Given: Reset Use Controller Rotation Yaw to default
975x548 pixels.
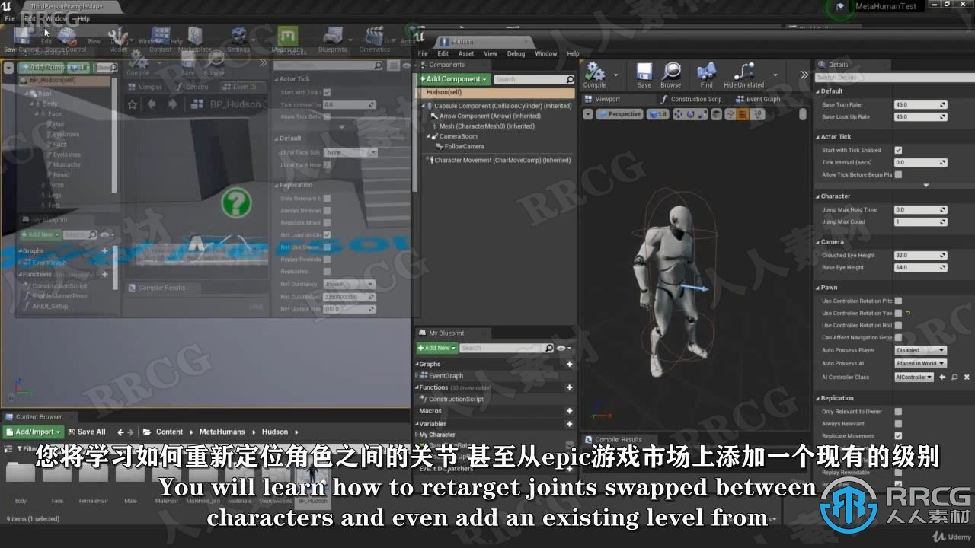Looking at the screenshot, I should [908, 313].
